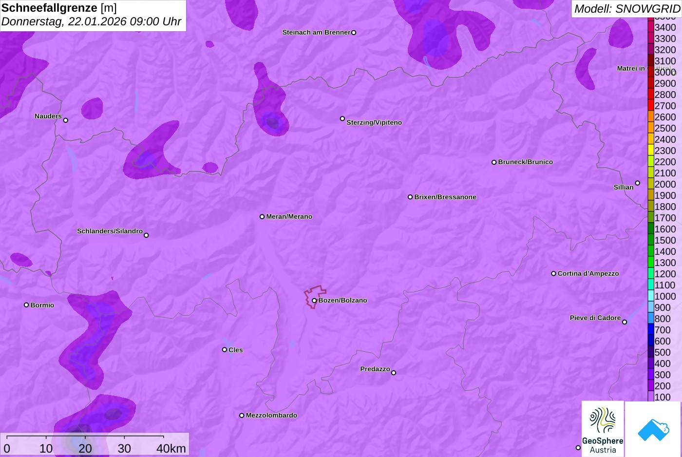This screenshot has height=457, width=682.
Task: Click the Sterzing/Vipiteno label text
Action: (x=374, y=122)
